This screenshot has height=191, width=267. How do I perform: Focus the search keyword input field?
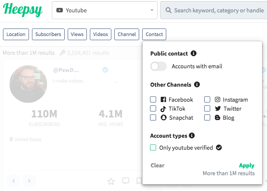(x=214, y=10)
